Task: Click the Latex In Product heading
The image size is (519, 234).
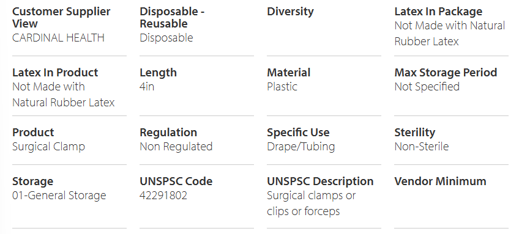Action: click(55, 72)
